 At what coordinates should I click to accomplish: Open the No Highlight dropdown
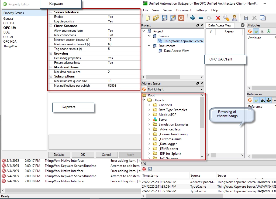pyautogui.click(x=175, y=89)
